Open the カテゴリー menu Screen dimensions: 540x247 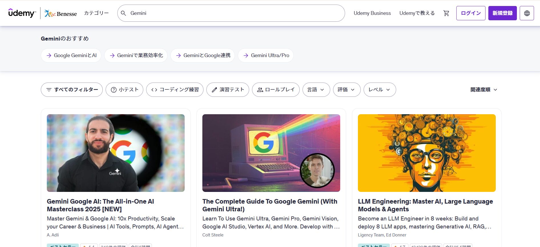point(96,13)
